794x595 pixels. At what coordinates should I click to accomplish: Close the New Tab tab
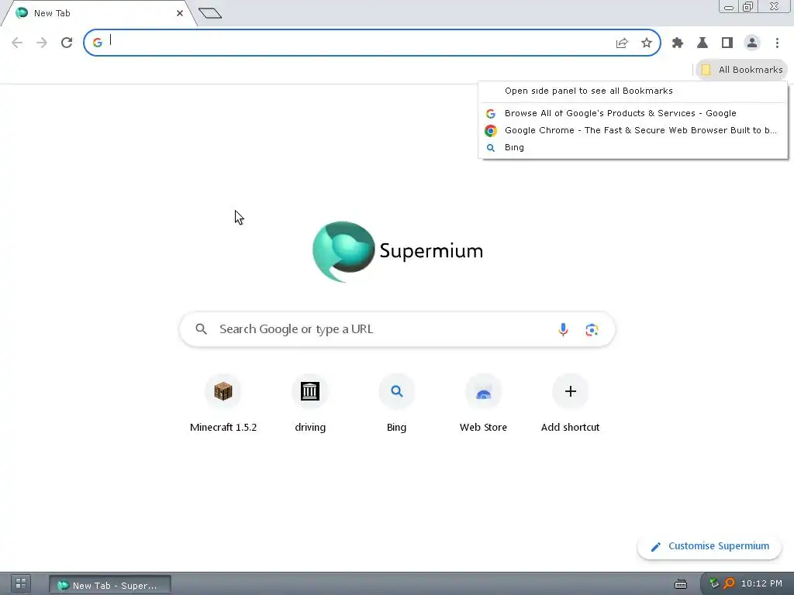pos(180,13)
